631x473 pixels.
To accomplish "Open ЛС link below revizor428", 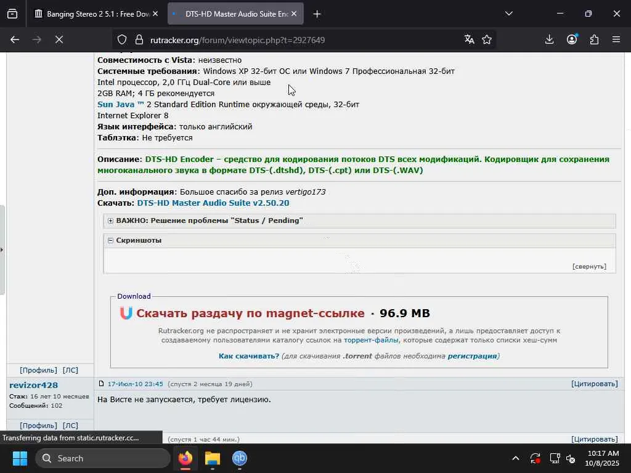I will (70, 426).
